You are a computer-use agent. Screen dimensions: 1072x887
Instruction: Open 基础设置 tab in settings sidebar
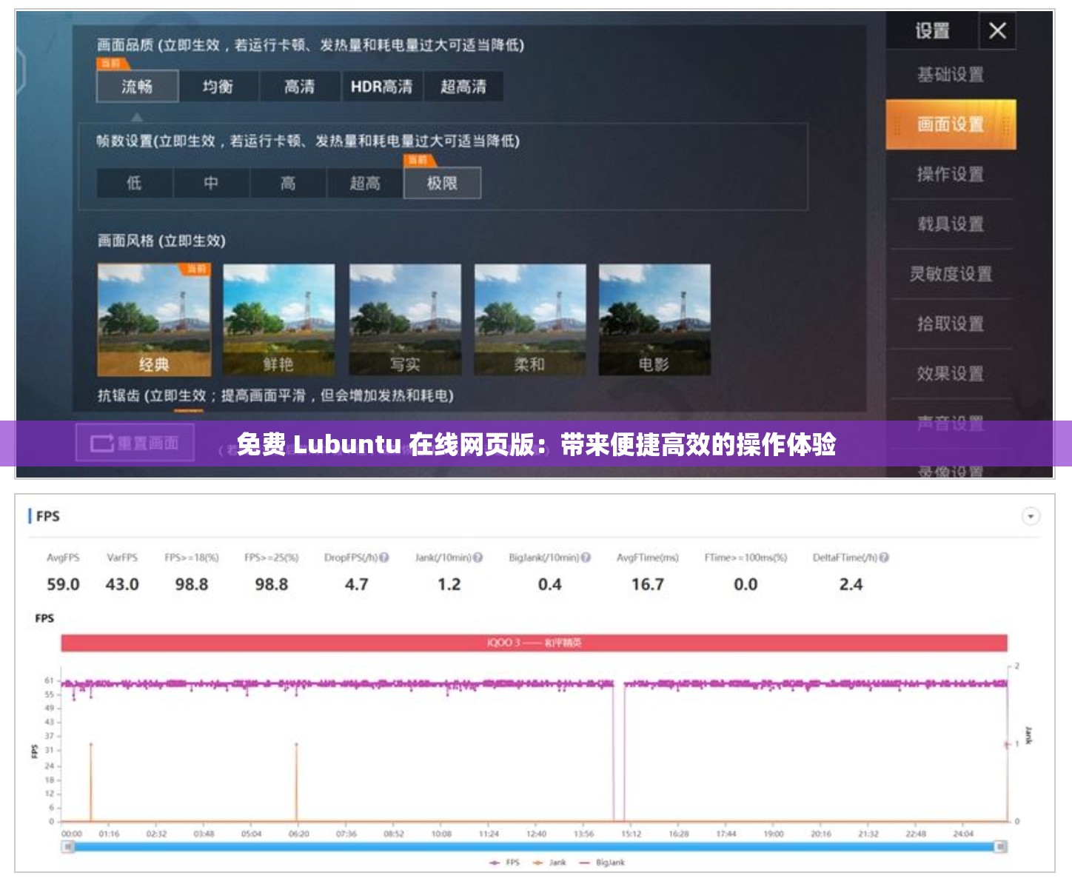click(x=951, y=74)
